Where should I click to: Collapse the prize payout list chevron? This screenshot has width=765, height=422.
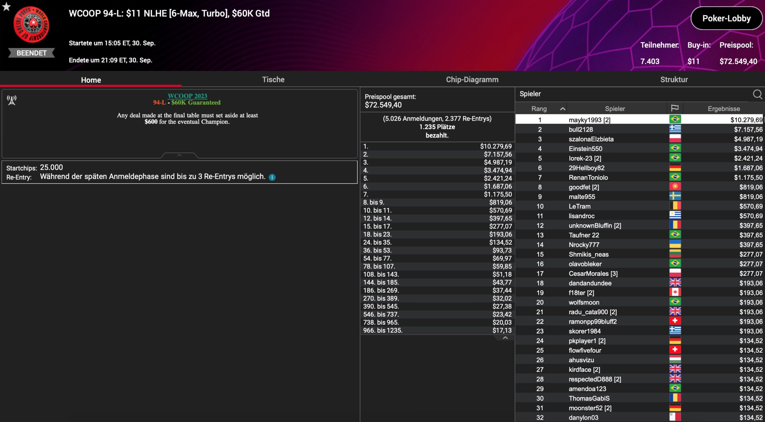[505, 338]
